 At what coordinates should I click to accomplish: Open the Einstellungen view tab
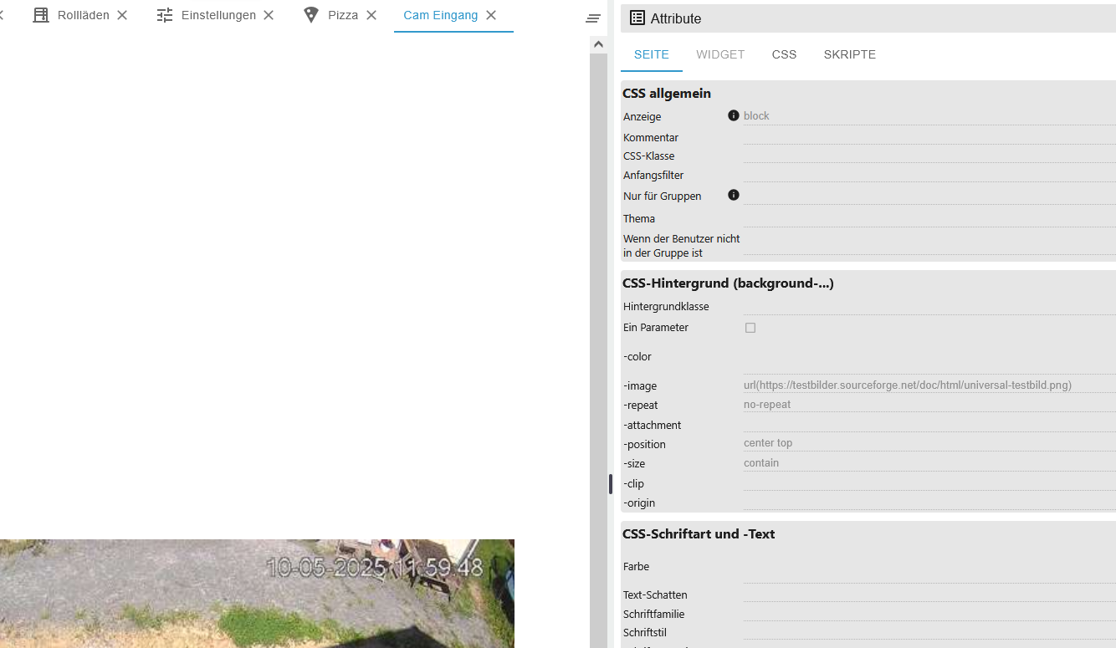pyautogui.click(x=218, y=15)
